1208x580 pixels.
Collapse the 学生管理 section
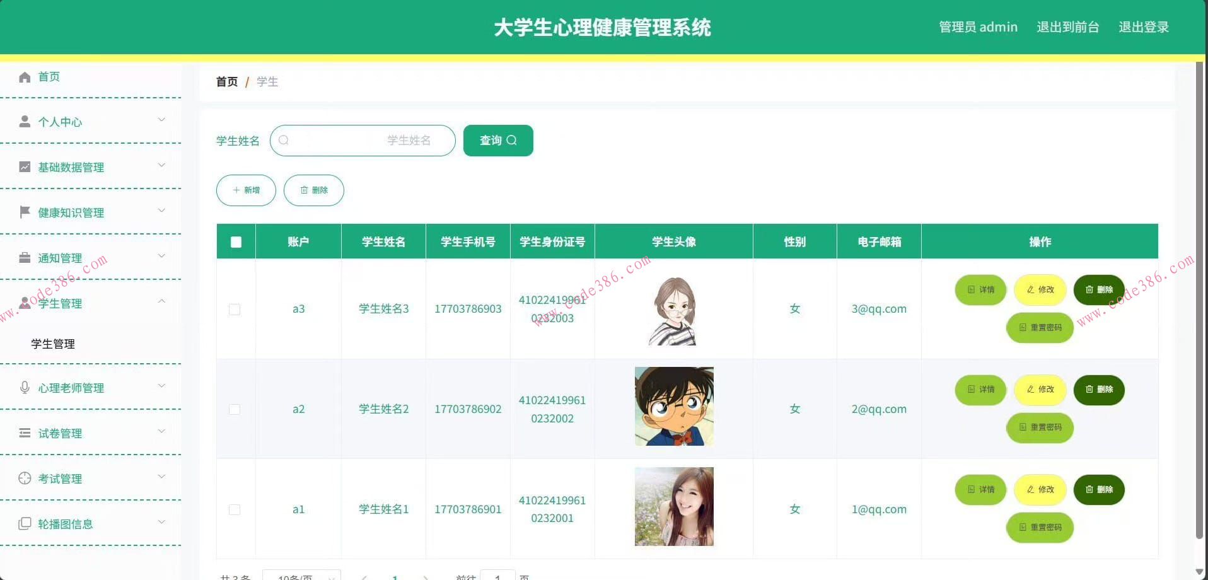[161, 301]
